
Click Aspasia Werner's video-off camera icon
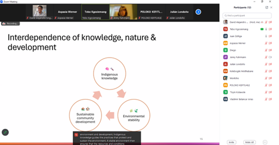[x=270, y=43]
